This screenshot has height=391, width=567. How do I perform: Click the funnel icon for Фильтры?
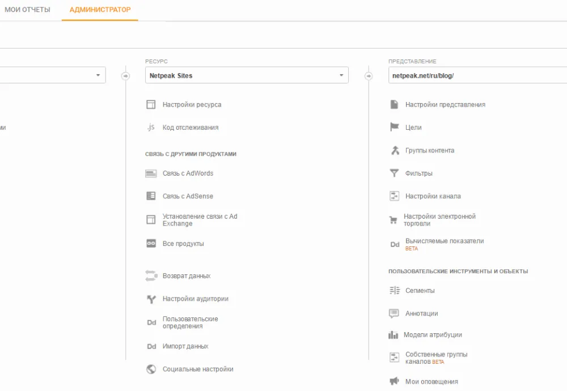coord(394,173)
